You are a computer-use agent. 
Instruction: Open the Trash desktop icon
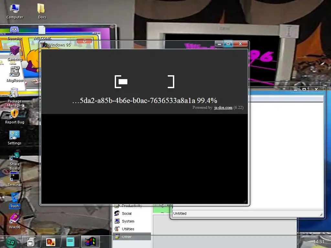coord(15,200)
